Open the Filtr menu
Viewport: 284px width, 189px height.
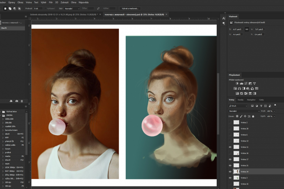click(x=51, y=2)
